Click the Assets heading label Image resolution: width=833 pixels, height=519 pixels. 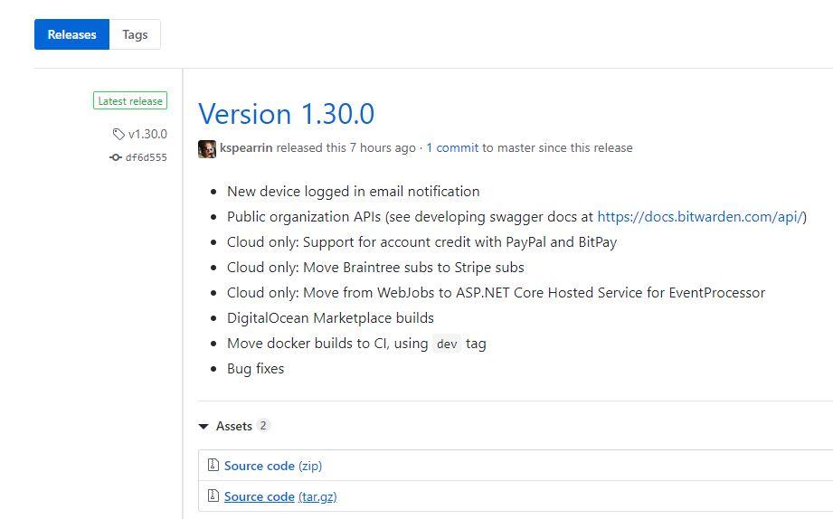pyautogui.click(x=233, y=426)
